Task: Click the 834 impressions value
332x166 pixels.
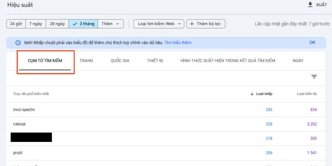Action: (x=313, y=110)
